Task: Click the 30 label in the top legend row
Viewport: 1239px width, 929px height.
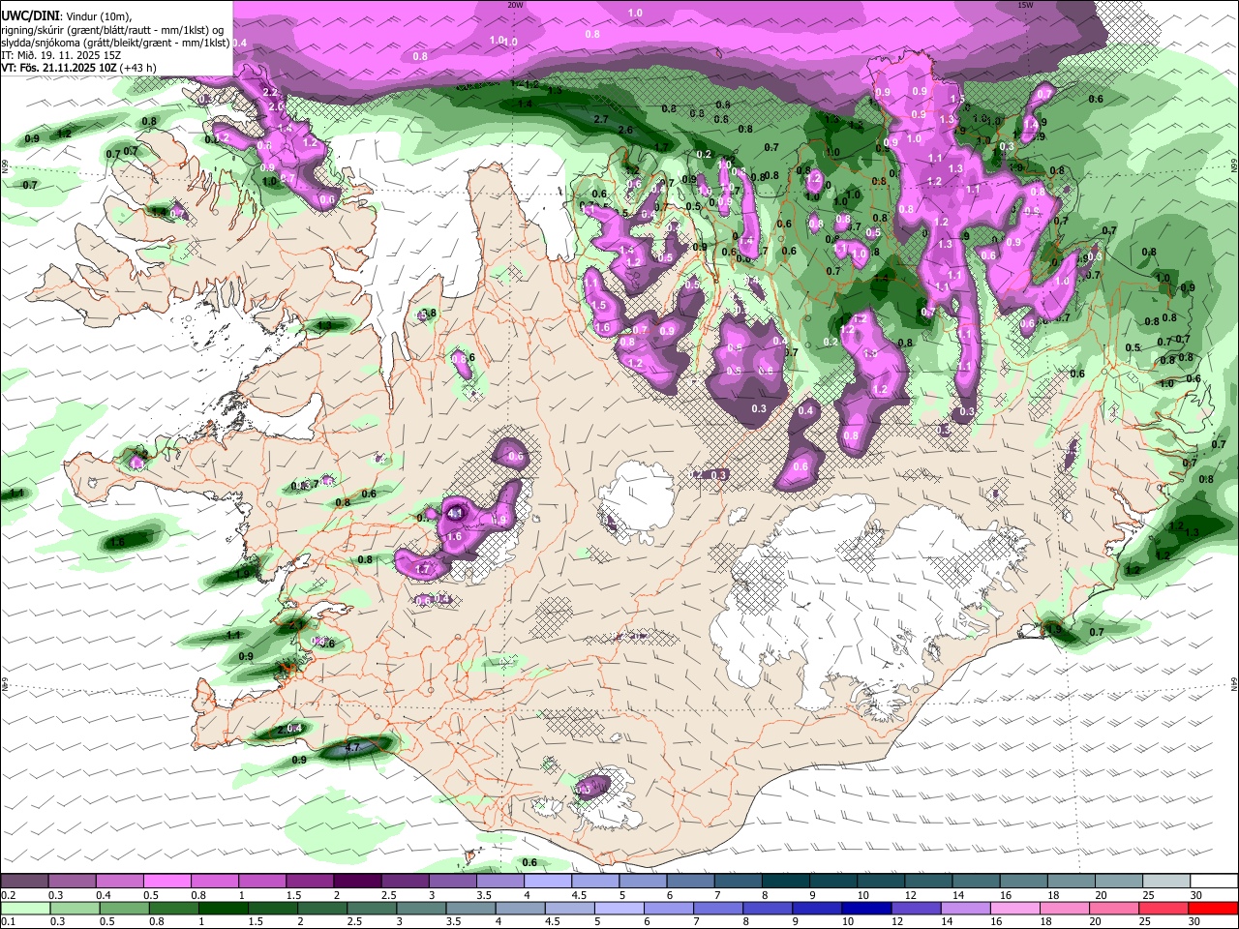Action: point(1195,895)
